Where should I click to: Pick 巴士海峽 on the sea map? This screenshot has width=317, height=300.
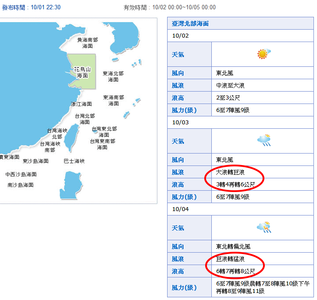[74, 161]
